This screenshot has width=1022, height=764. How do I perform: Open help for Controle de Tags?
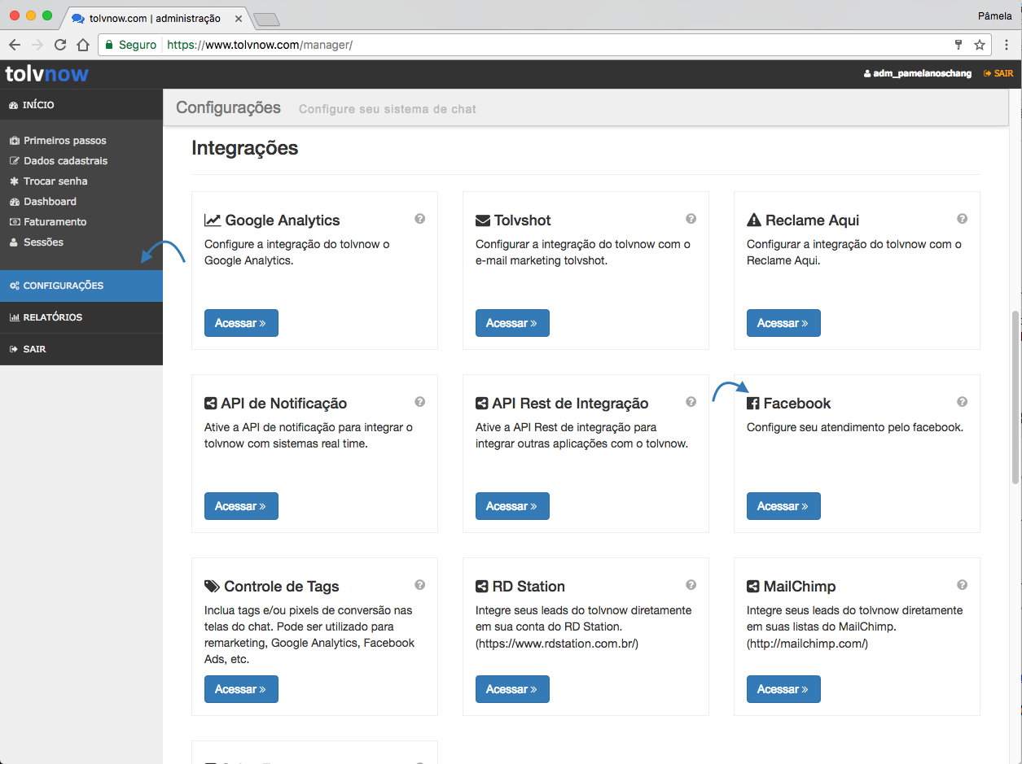coord(419,585)
